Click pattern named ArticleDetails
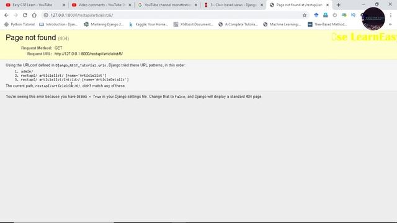397x223 pixels. [74, 79]
